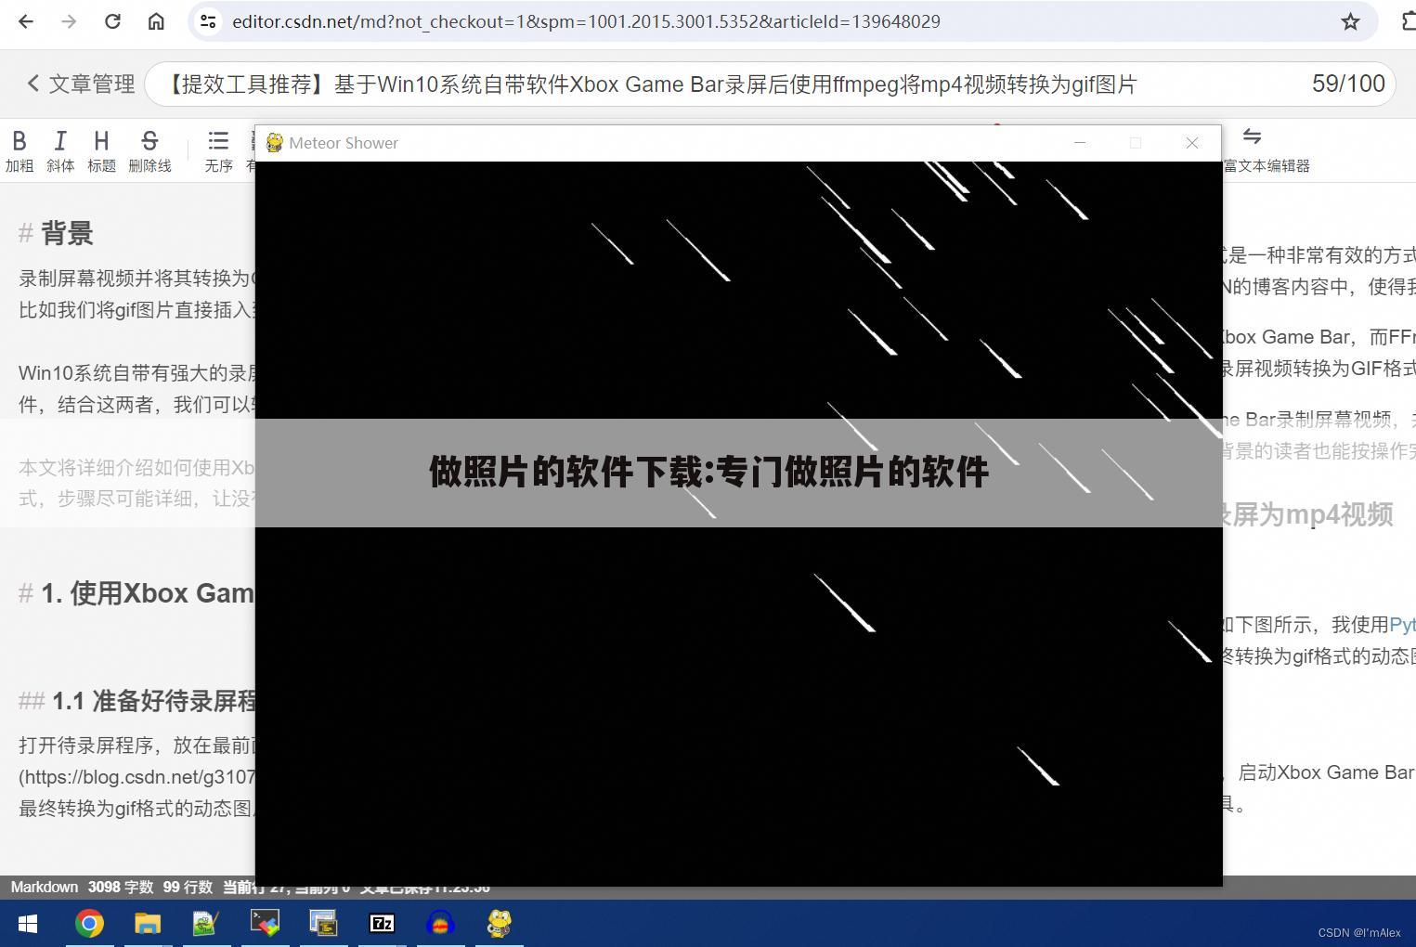Insert an unordered list with the 无序 button
1416x947 pixels.
coord(219,150)
